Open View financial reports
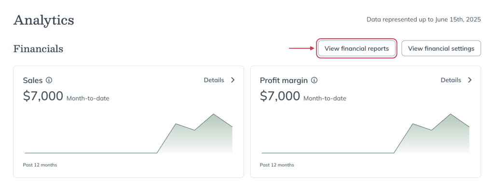This screenshot has height=190, width=494. click(357, 49)
